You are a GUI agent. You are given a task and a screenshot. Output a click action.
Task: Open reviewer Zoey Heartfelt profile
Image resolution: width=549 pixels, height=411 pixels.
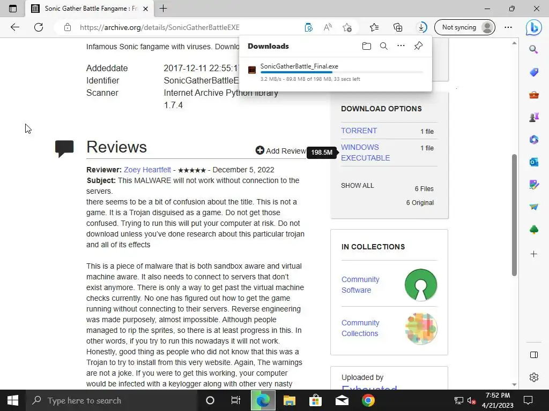pos(147,170)
